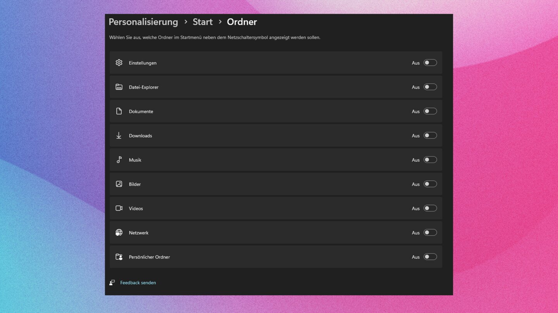Click the feedback icon beside Feedback senden

112,282
